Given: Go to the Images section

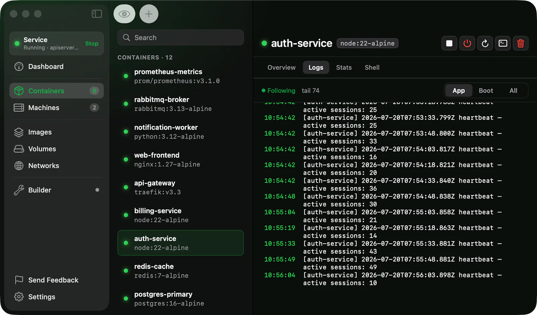Looking at the screenshot, I should click(56, 132).
